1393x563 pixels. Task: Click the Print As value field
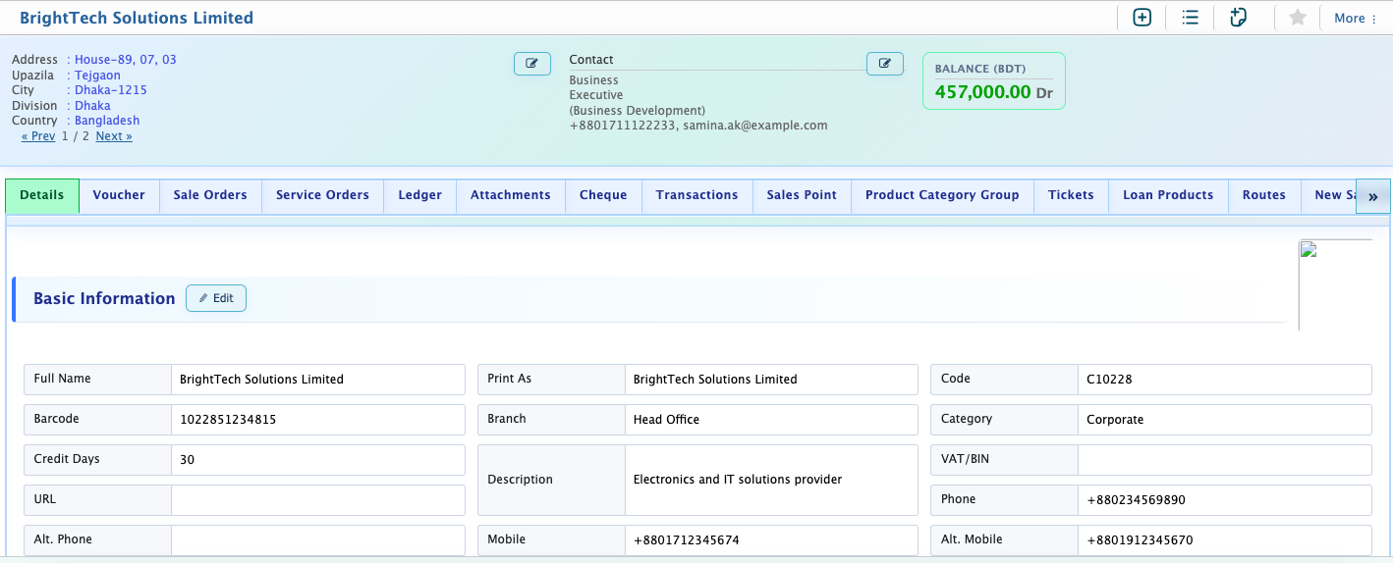coord(771,380)
